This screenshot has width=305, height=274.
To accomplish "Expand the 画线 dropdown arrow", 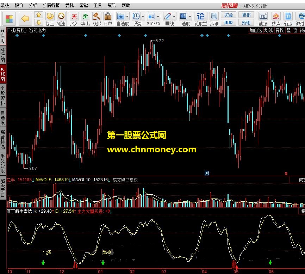I will click(x=174, y=17).
